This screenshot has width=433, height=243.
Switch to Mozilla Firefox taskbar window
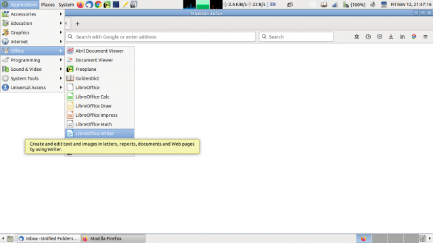pyautogui.click(x=113, y=238)
